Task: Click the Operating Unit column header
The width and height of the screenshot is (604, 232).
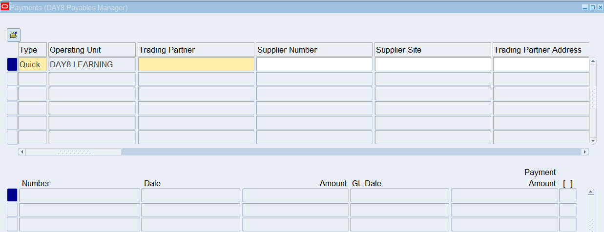Action: (92, 50)
